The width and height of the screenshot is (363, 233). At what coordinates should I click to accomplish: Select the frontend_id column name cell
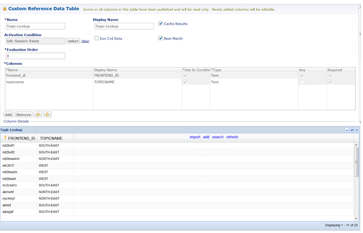click(49, 76)
